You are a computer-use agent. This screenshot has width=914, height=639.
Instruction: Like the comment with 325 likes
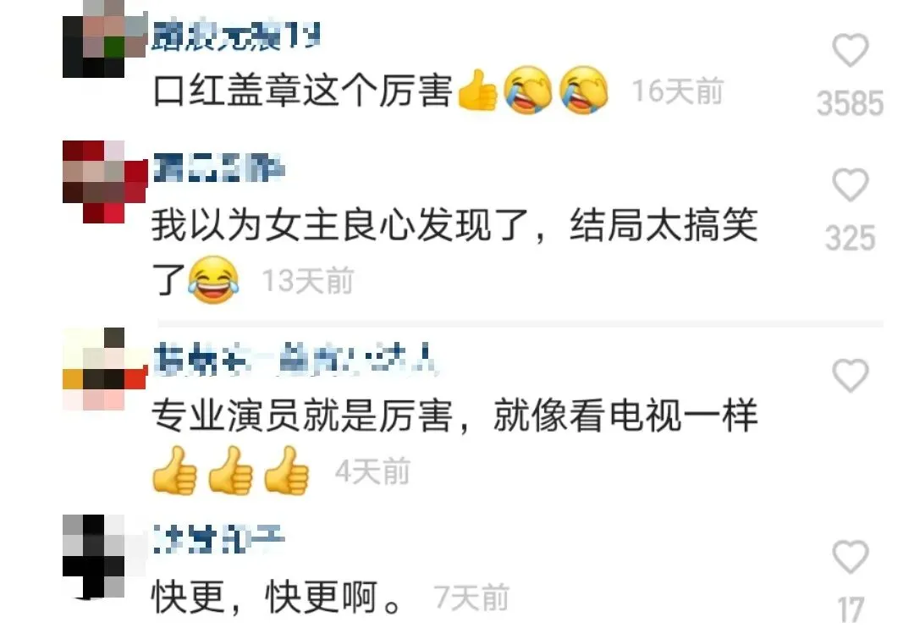coord(851,185)
